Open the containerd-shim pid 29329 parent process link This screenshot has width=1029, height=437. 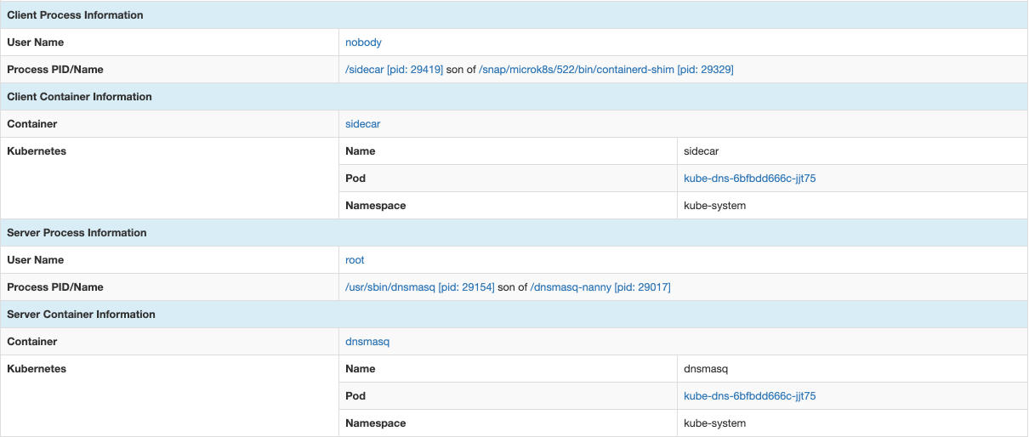pyautogui.click(x=605, y=70)
